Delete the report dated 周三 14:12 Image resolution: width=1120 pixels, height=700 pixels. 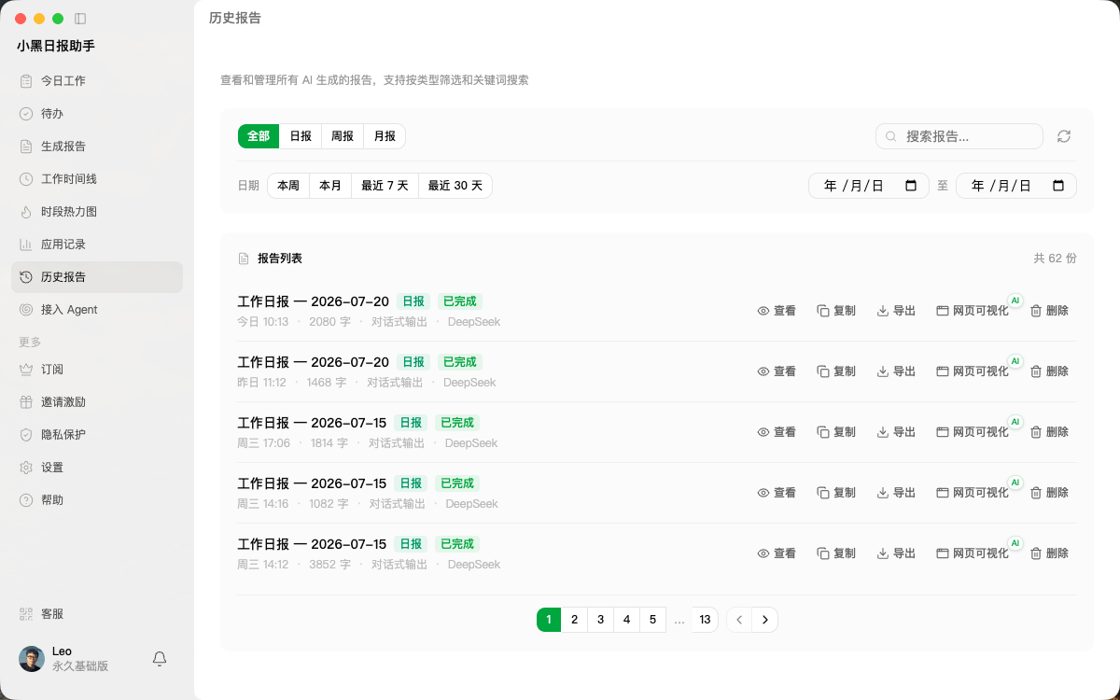tap(1049, 553)
